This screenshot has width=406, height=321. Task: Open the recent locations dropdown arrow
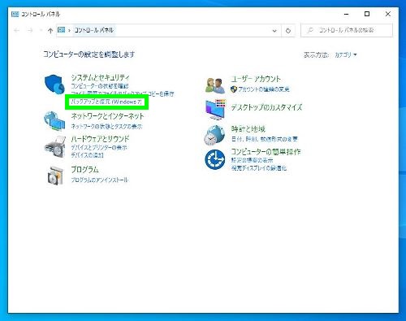[x=41, y=30]
